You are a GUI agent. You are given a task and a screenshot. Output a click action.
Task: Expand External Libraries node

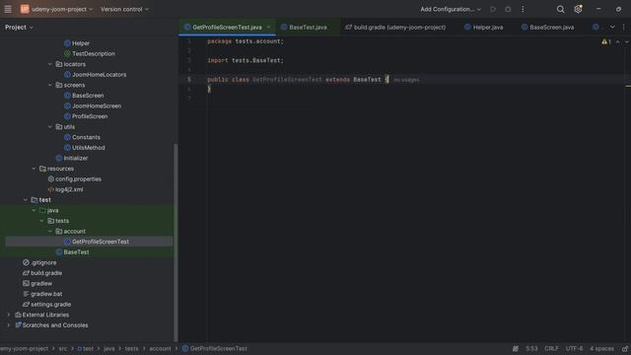tap(9, 315)
